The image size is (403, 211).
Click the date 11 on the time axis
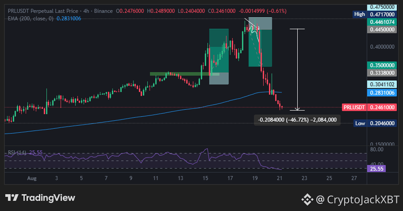tap(156, 178)
